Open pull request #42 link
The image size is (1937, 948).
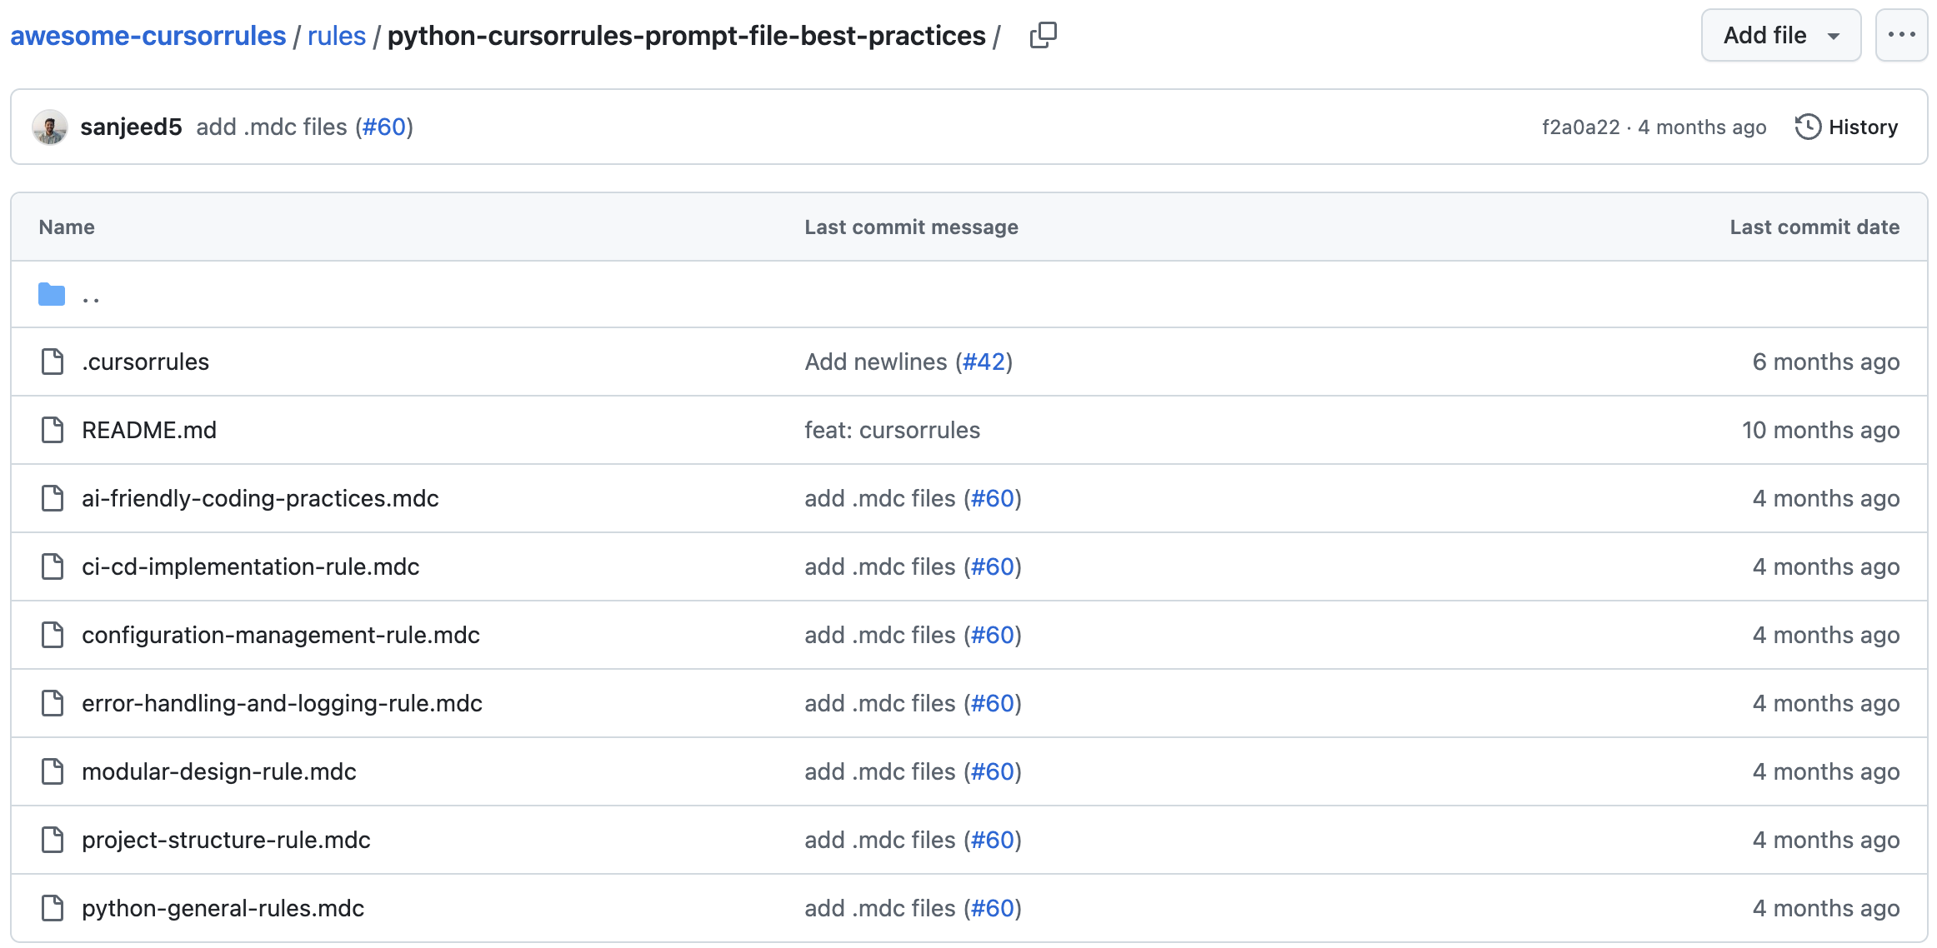(x=986, y=362)
